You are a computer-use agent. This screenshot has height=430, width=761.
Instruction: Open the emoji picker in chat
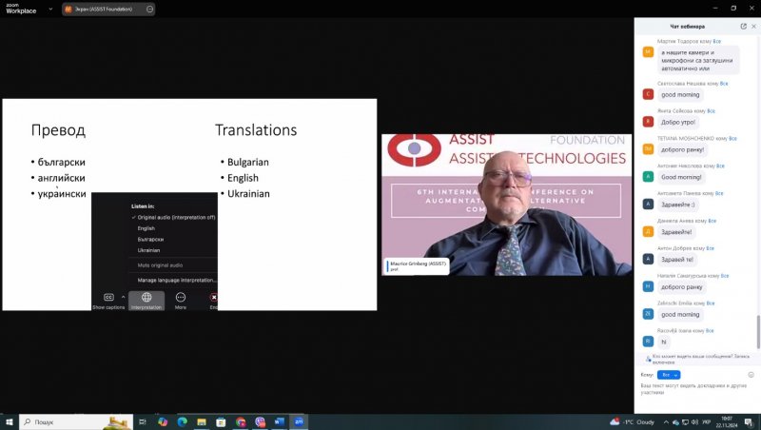(751, 375)
